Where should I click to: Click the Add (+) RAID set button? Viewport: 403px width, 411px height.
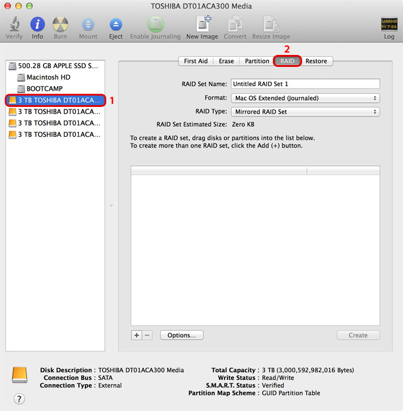click(x=137, y=335)
